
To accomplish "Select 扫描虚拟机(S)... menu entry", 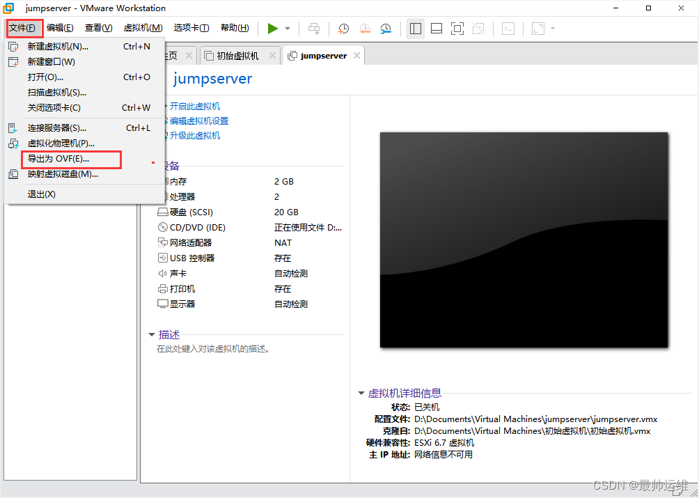I will click(85, 93).
